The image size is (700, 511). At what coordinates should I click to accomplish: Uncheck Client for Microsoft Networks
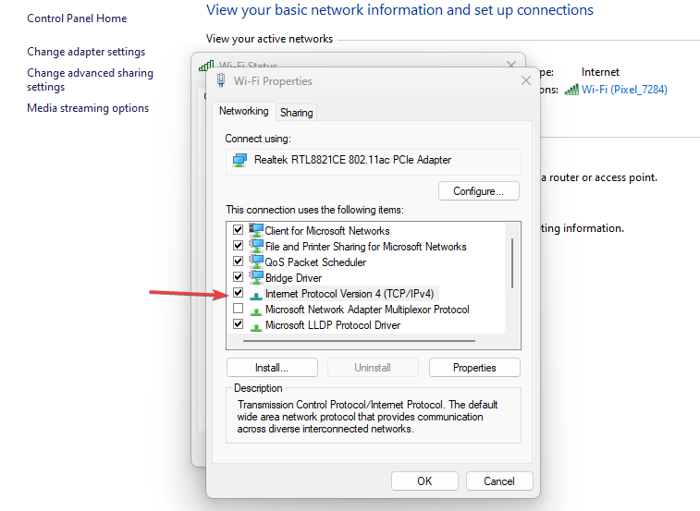[x=239, y=230]
